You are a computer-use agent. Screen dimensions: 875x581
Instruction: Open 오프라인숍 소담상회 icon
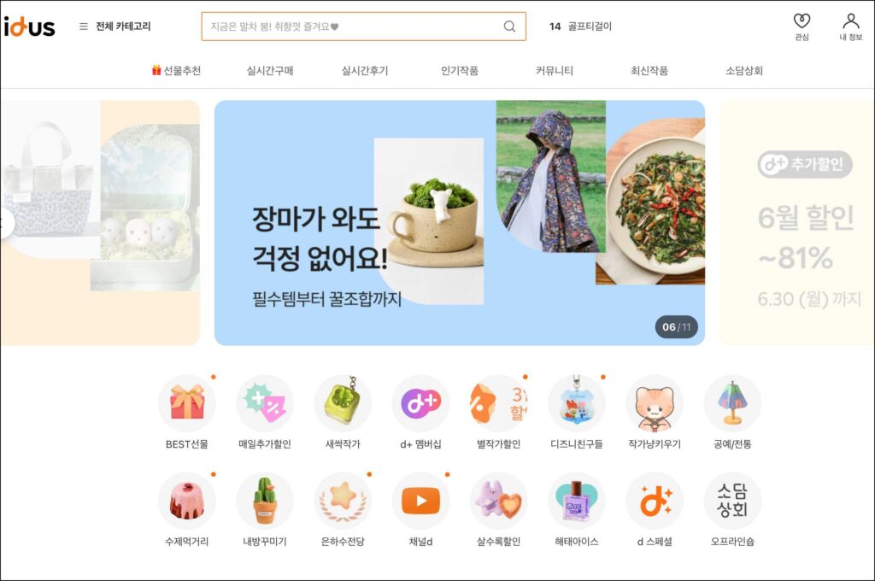(x=732, y=501)
